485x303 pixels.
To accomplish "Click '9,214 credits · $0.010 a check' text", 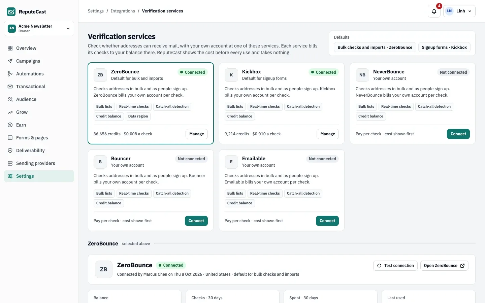I will pos(253,134).
